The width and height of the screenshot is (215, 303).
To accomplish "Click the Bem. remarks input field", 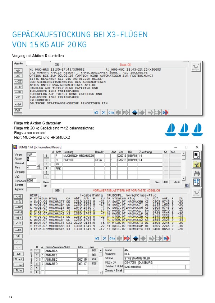I will [x=100, y=182].
